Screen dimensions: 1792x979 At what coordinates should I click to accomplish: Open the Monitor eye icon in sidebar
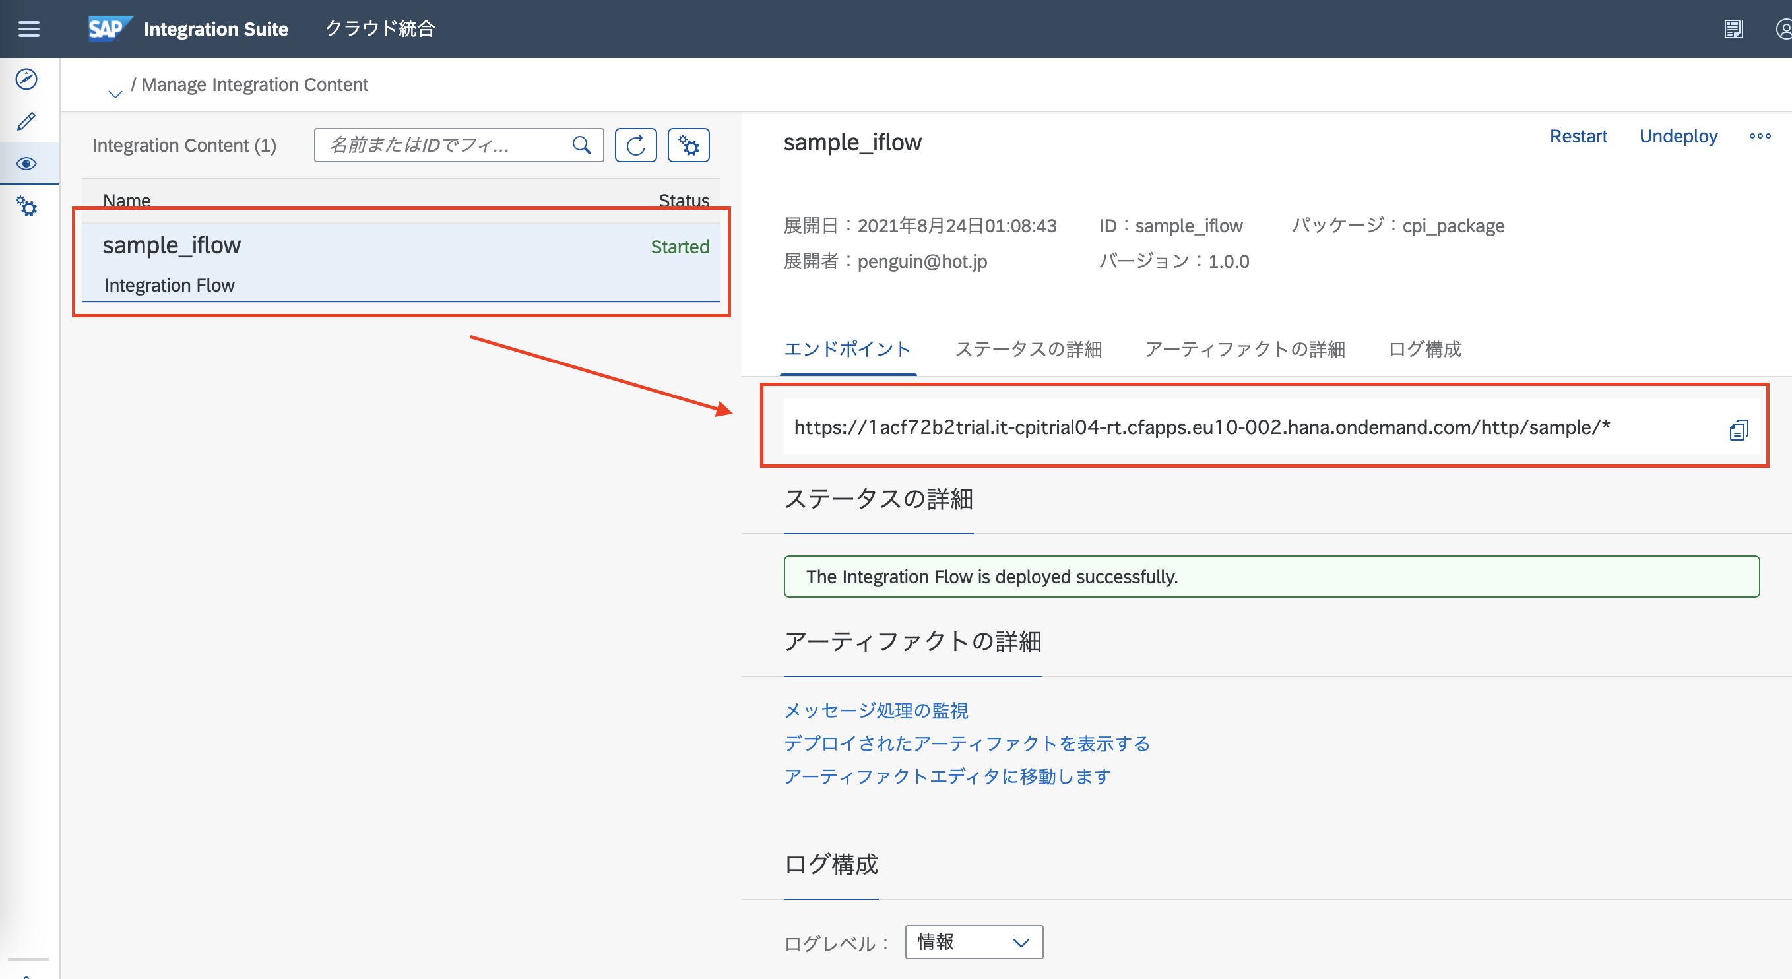point(26,164)
